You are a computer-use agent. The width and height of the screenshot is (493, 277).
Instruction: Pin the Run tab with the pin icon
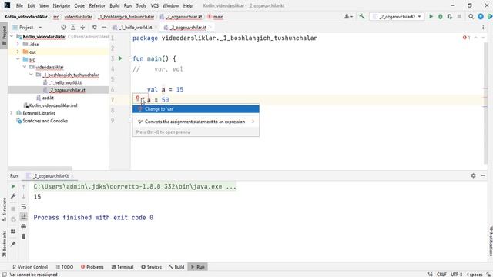(13, 244)
